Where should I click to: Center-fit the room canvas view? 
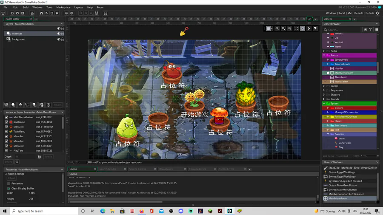pyautogui.click(x=296, y=28)
